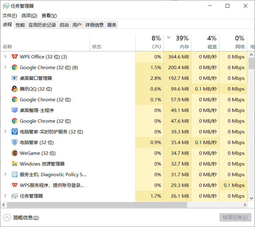Screen dimensions: 255x227
Task: Sort by the 名称 column header
Action: click(x=45, y=43)
